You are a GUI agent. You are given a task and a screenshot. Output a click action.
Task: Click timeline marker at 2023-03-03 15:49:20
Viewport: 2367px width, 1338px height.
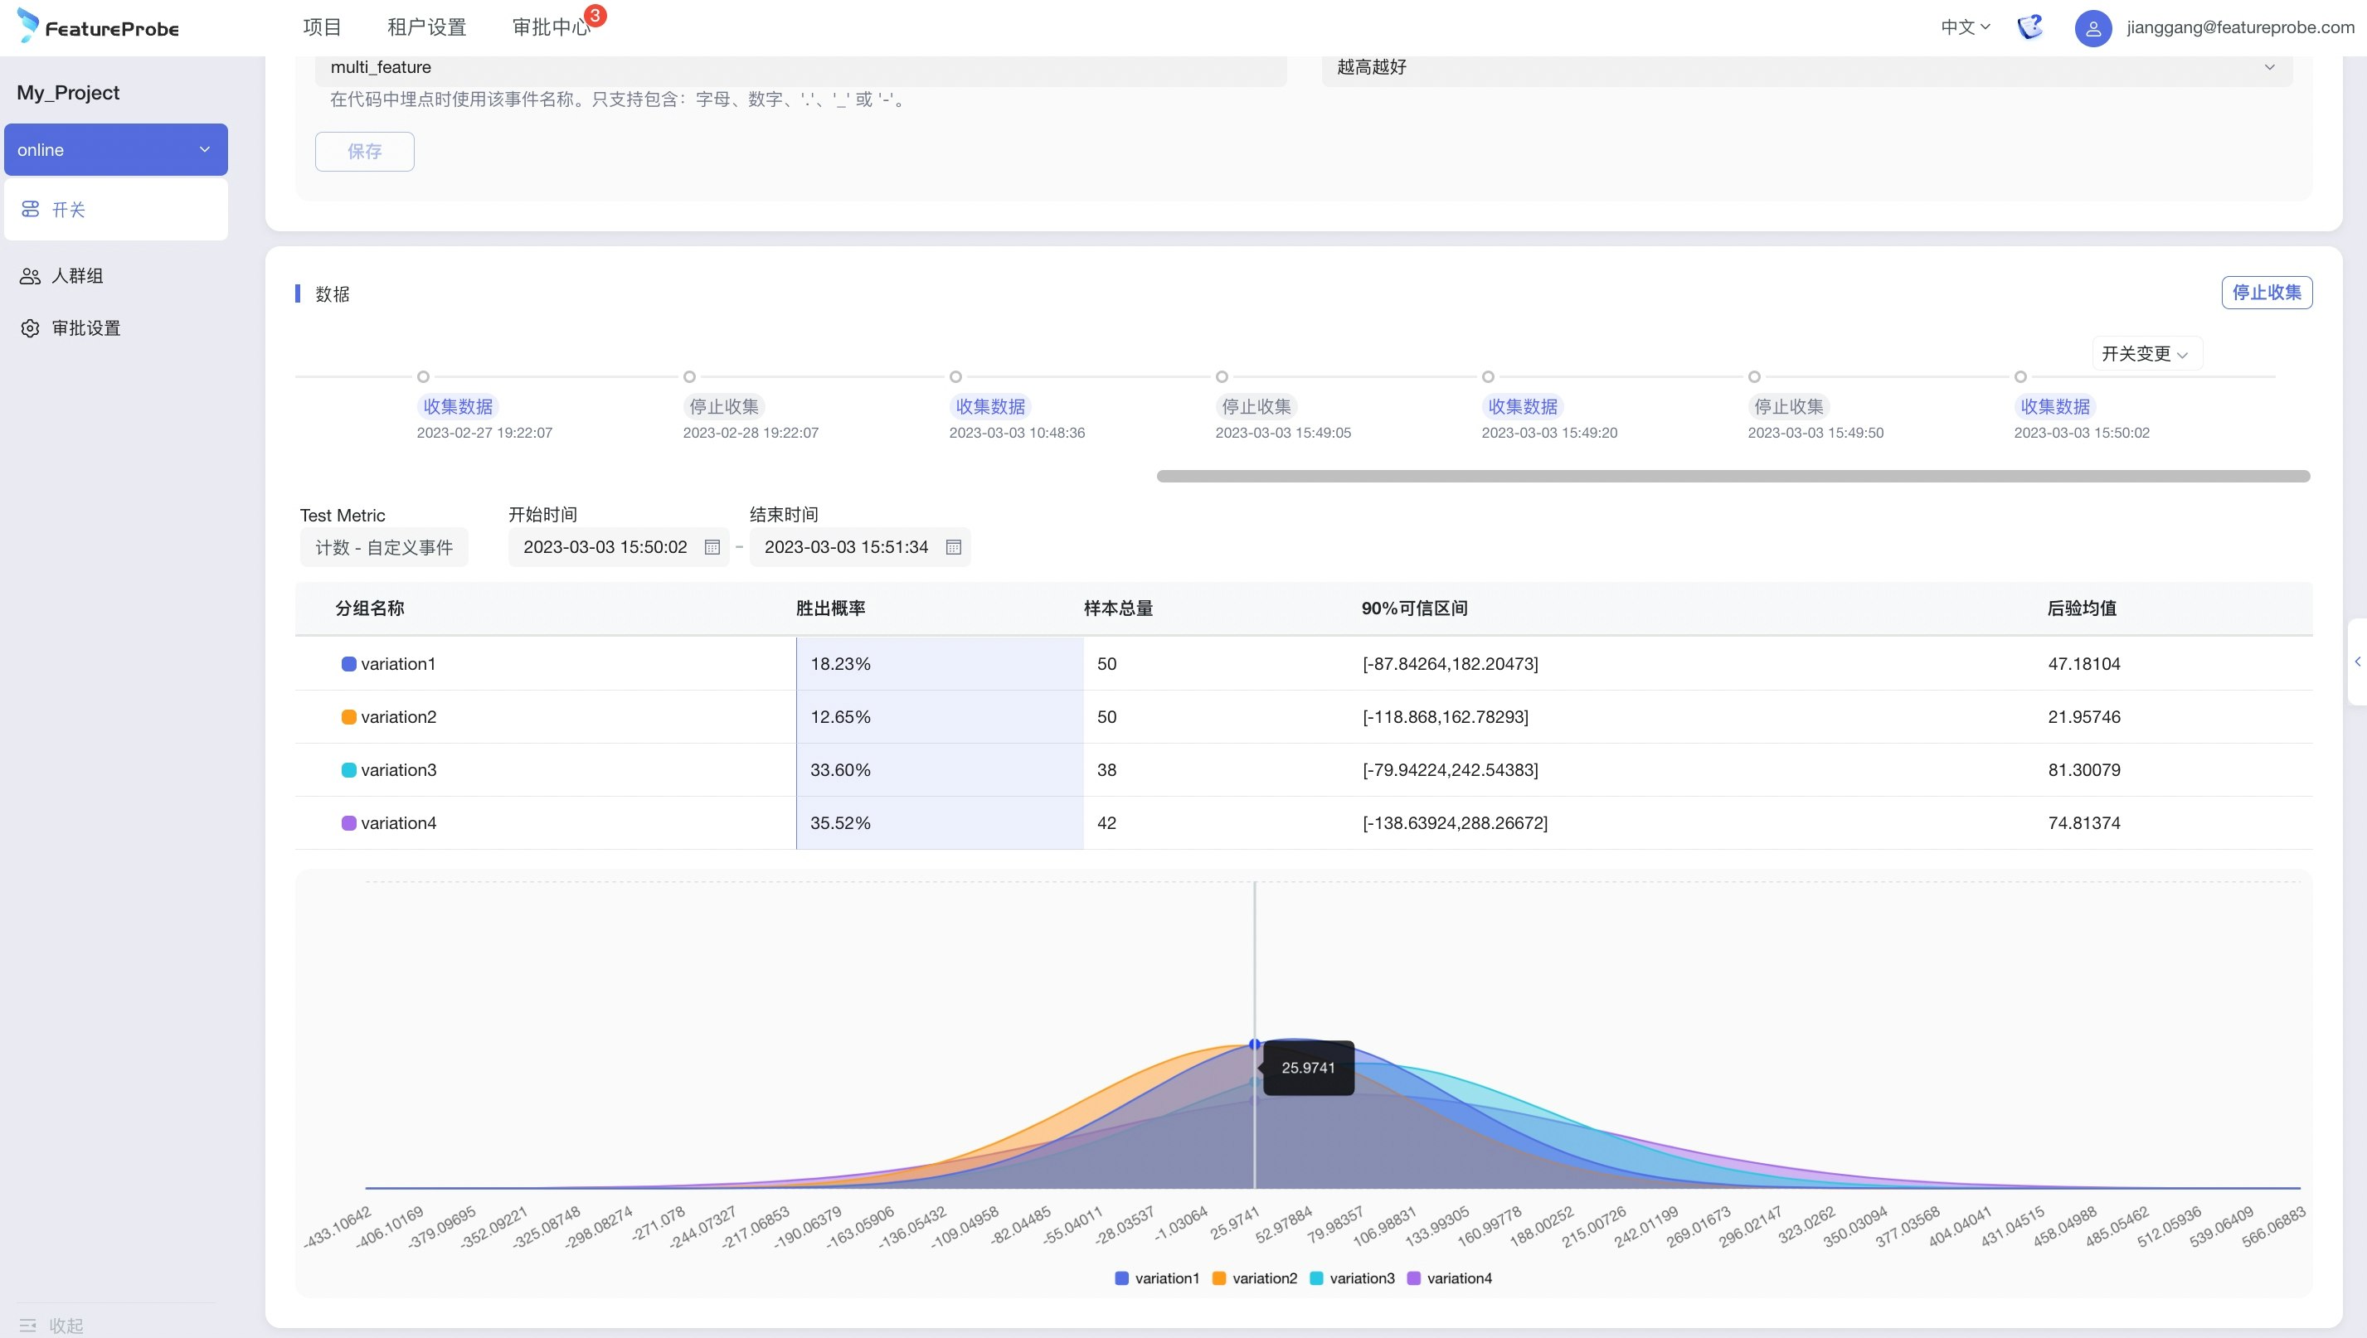coord(1488,376)
